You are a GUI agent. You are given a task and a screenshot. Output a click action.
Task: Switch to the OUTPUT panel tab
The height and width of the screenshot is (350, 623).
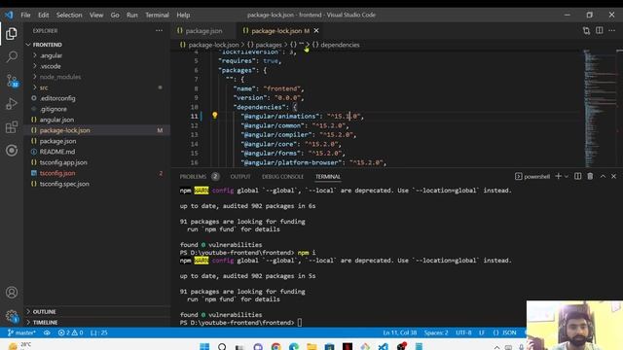(240, 177)
